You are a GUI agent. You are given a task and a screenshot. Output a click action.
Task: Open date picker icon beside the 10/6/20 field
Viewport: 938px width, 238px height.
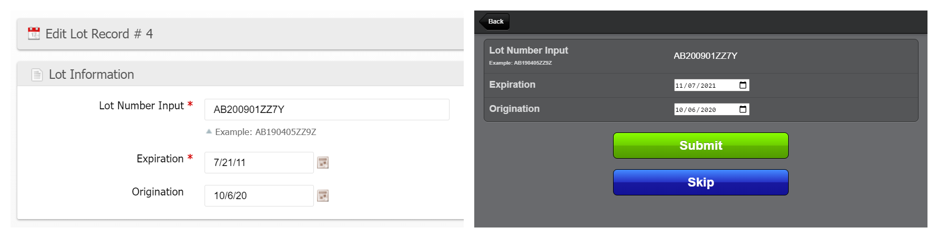[323, 196]
